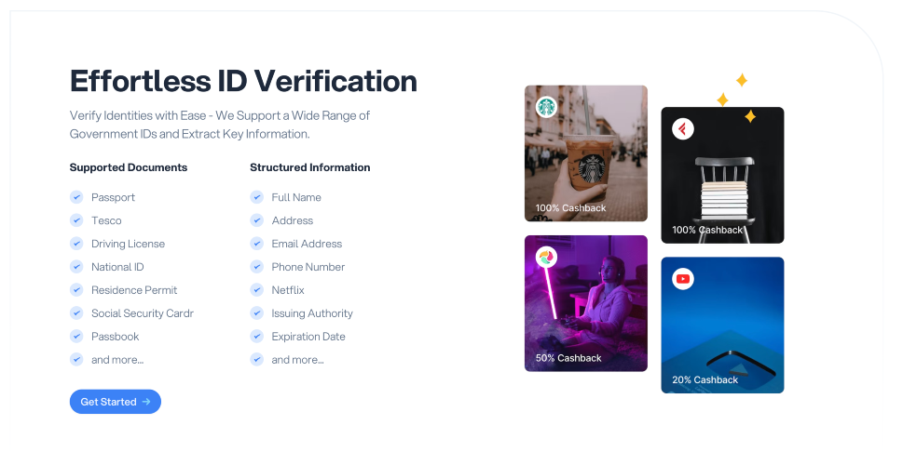Click the 'Phone Number' list item text
Screen dimensions: 903x465
tap(308, 267)
